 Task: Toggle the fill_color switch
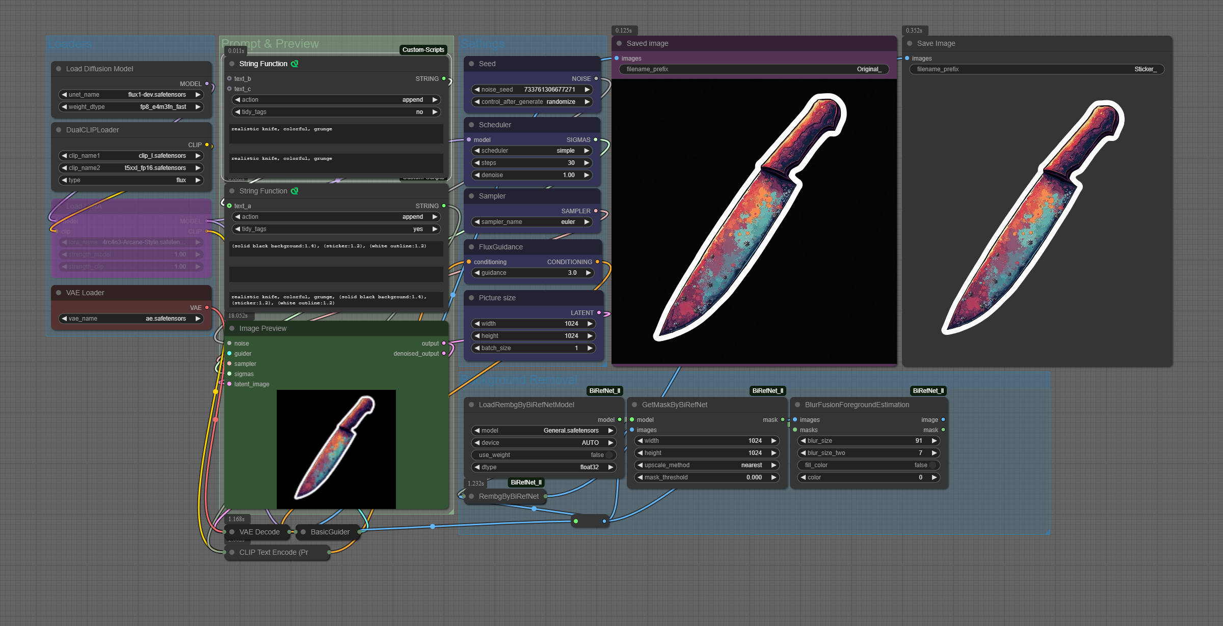click(x=932, y=465)
